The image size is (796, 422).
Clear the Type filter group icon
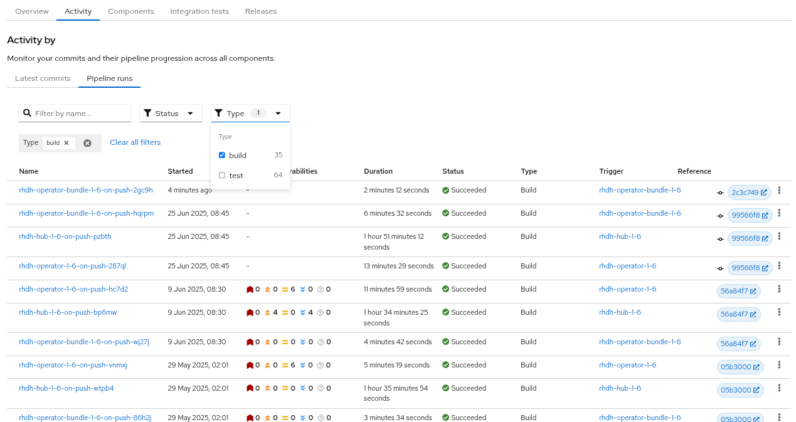tap(87, 143)
